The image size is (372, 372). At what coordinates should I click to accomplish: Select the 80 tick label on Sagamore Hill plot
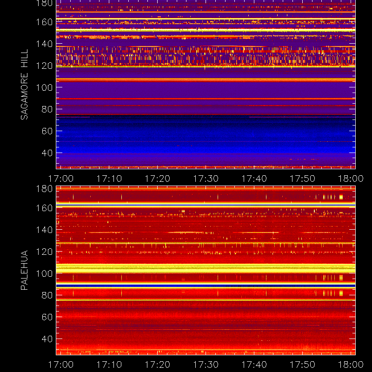tap(47, 109)
